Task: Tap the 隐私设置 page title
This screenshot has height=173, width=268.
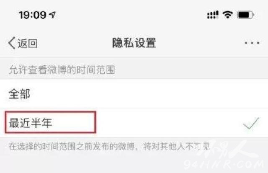Action: point(134,43)
